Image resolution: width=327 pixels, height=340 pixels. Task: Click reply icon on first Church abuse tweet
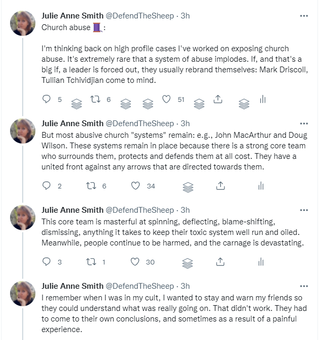tap(47, 99)
